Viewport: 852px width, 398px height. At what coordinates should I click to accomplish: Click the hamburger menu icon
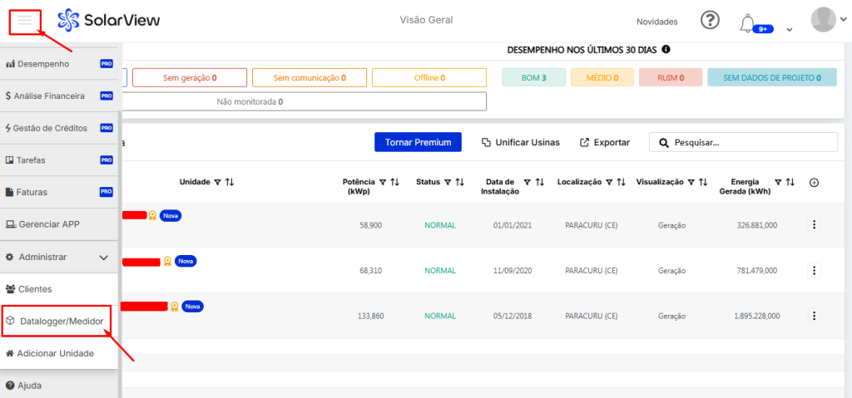point(25,21)
